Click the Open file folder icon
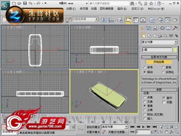This screenshot has height=136, width=181. [20, 3]
